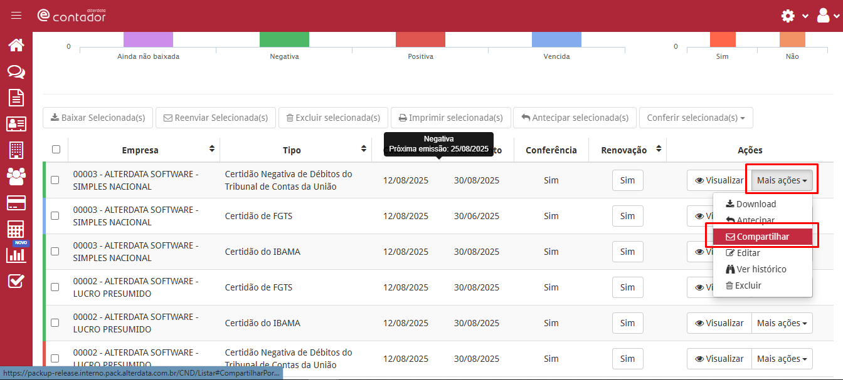
Task: Open Conferir selecionada(s) dropdown
Action: pos(696,118)
